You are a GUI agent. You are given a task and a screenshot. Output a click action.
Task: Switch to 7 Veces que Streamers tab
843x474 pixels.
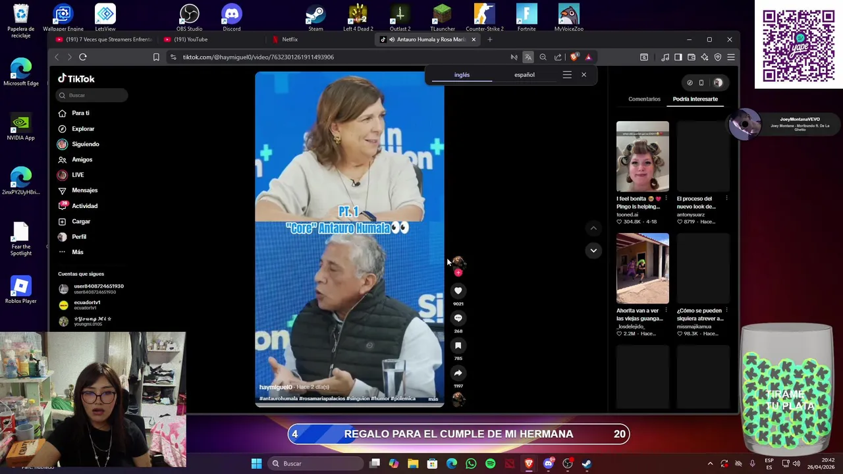(x=103, y=39)
